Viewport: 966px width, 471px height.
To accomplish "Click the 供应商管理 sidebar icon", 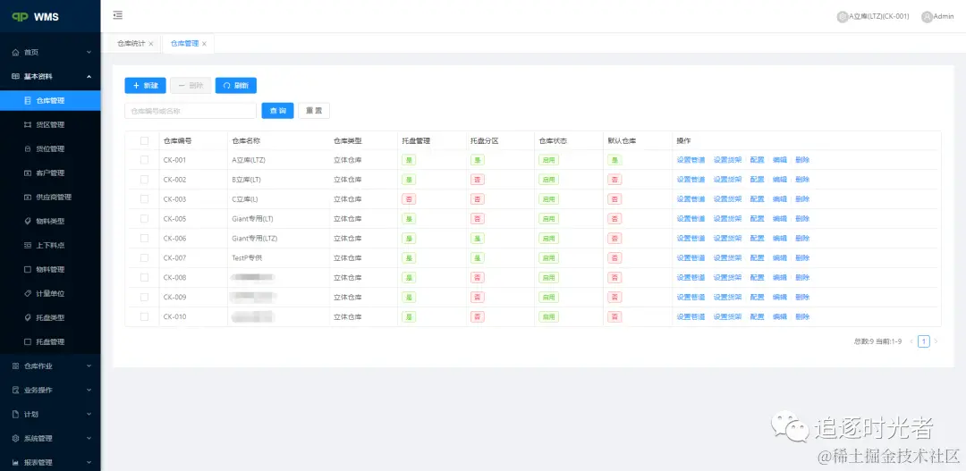I will point(28,197).
